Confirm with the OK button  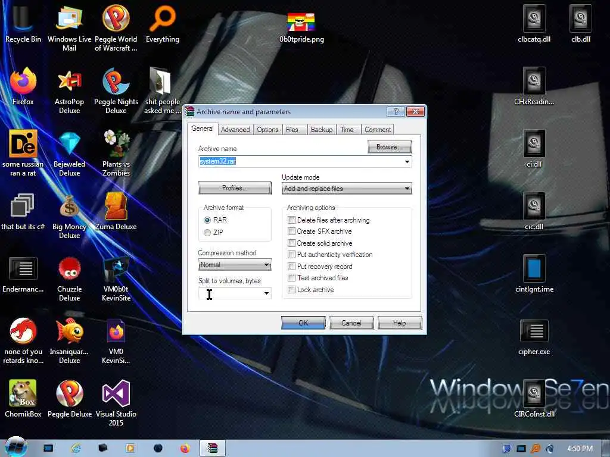coord(303,323)
